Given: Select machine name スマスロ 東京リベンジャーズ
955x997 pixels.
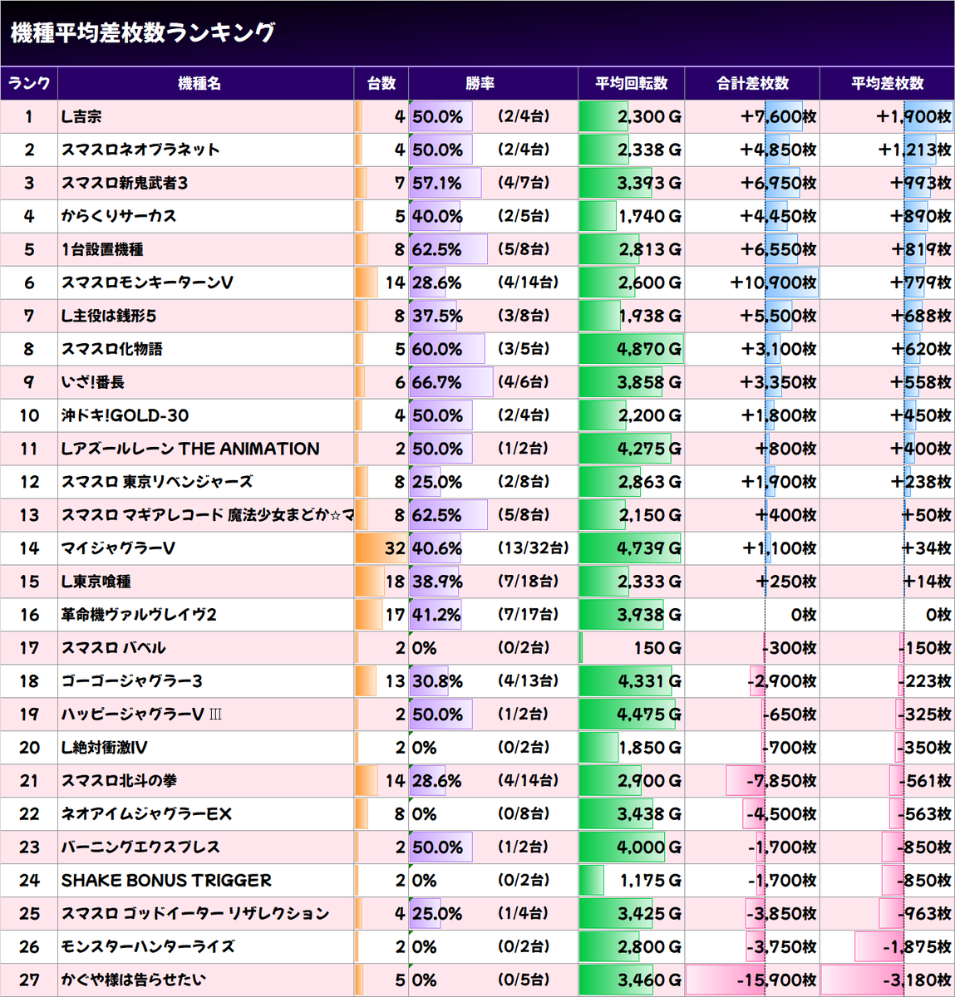Looking at the screenshot, I should [x=157, y=482].
